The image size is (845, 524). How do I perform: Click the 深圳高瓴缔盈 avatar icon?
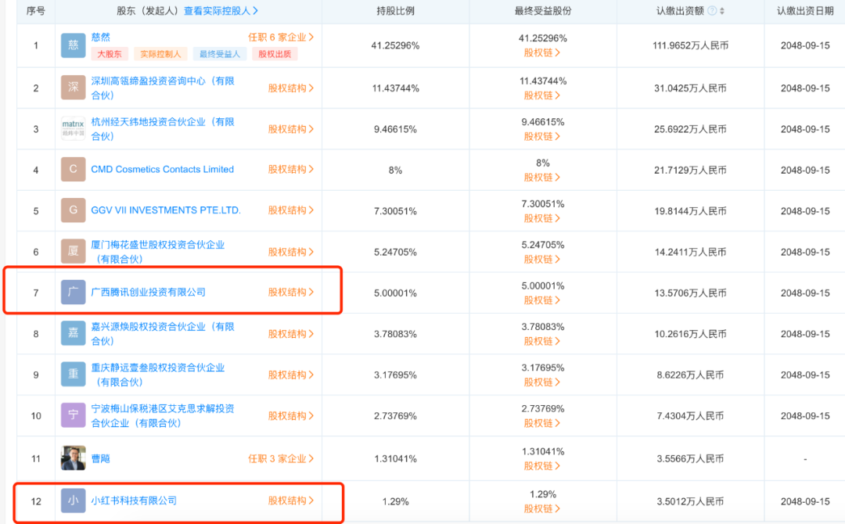(73, 88)
